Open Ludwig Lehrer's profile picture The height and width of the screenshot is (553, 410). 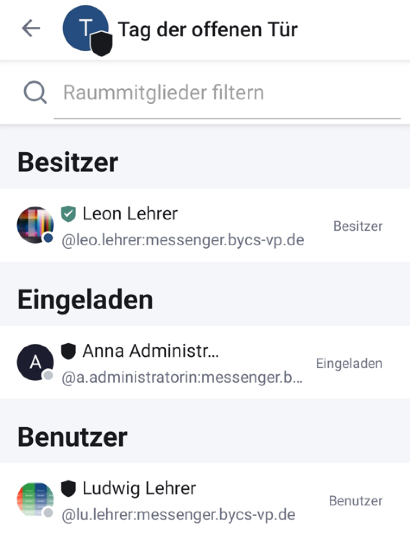pyautogui.click(x=35, y=499)
